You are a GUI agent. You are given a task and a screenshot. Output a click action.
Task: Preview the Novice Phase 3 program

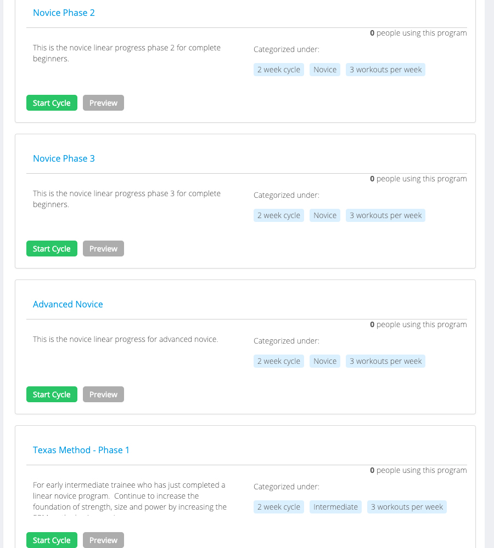point(103,249)
